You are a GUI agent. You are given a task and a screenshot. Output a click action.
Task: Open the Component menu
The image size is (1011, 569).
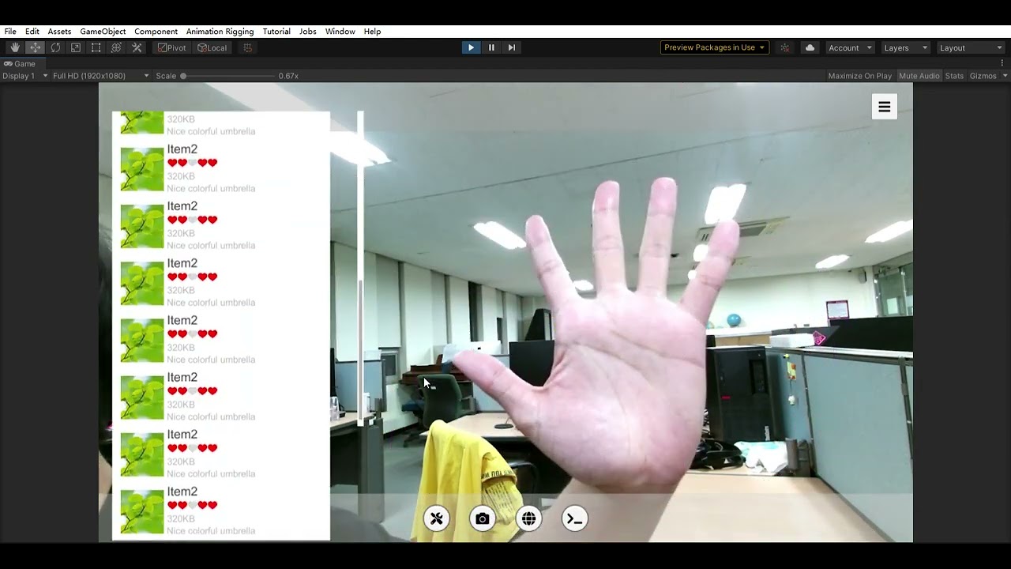point(156,32)
